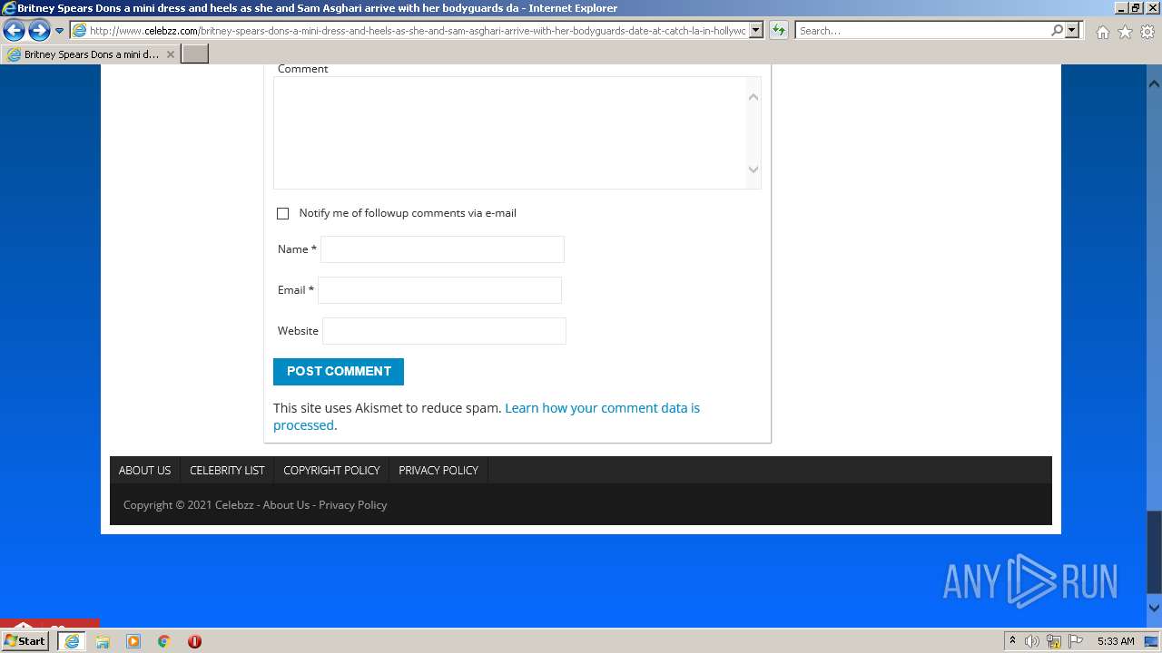The image size is (1162, 653).
Task: Click the Name input field
Action: pos(442,249)
